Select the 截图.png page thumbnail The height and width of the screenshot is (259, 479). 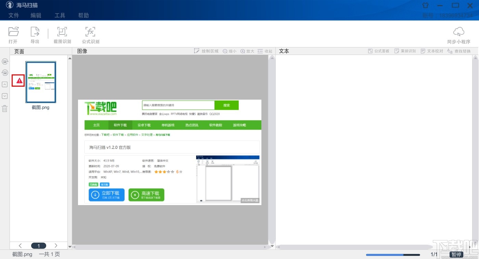[41, 82]
